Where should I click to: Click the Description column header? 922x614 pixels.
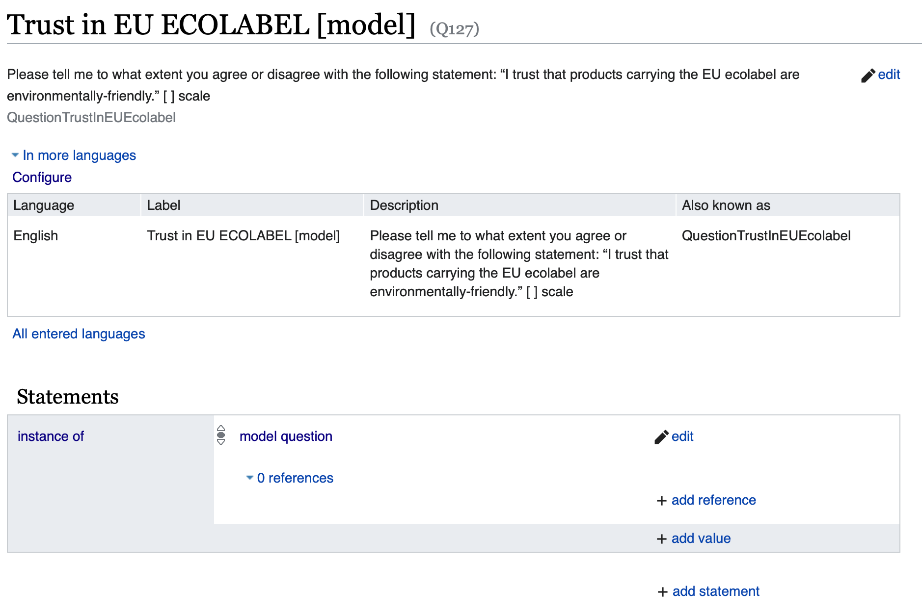[x=404, y=205]
